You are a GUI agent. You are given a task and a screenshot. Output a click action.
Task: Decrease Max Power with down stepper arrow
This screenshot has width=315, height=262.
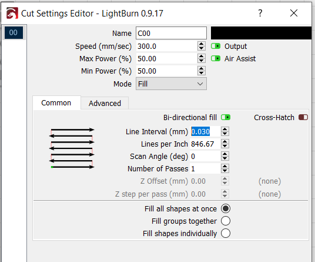[x=202, y=61]
